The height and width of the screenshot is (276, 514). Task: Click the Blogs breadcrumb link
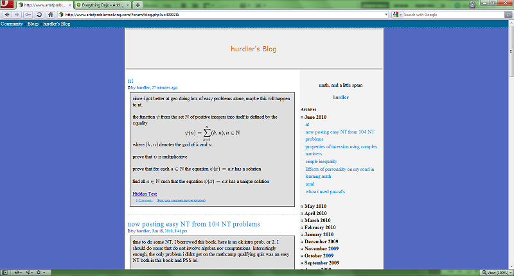pyautogui.click(x=33, y=24)
